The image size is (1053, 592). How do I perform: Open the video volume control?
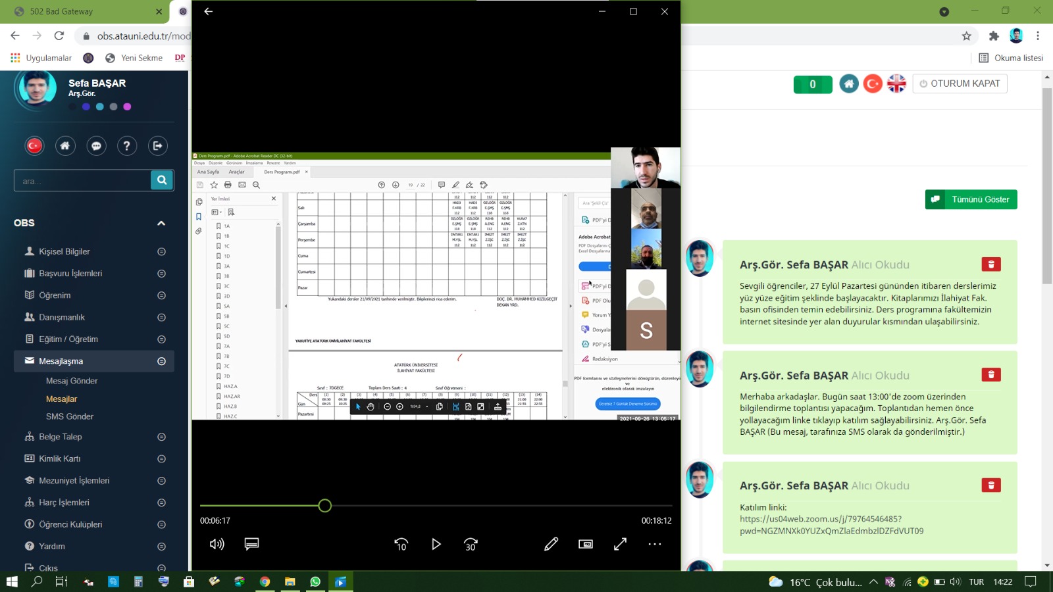[217, 544]
